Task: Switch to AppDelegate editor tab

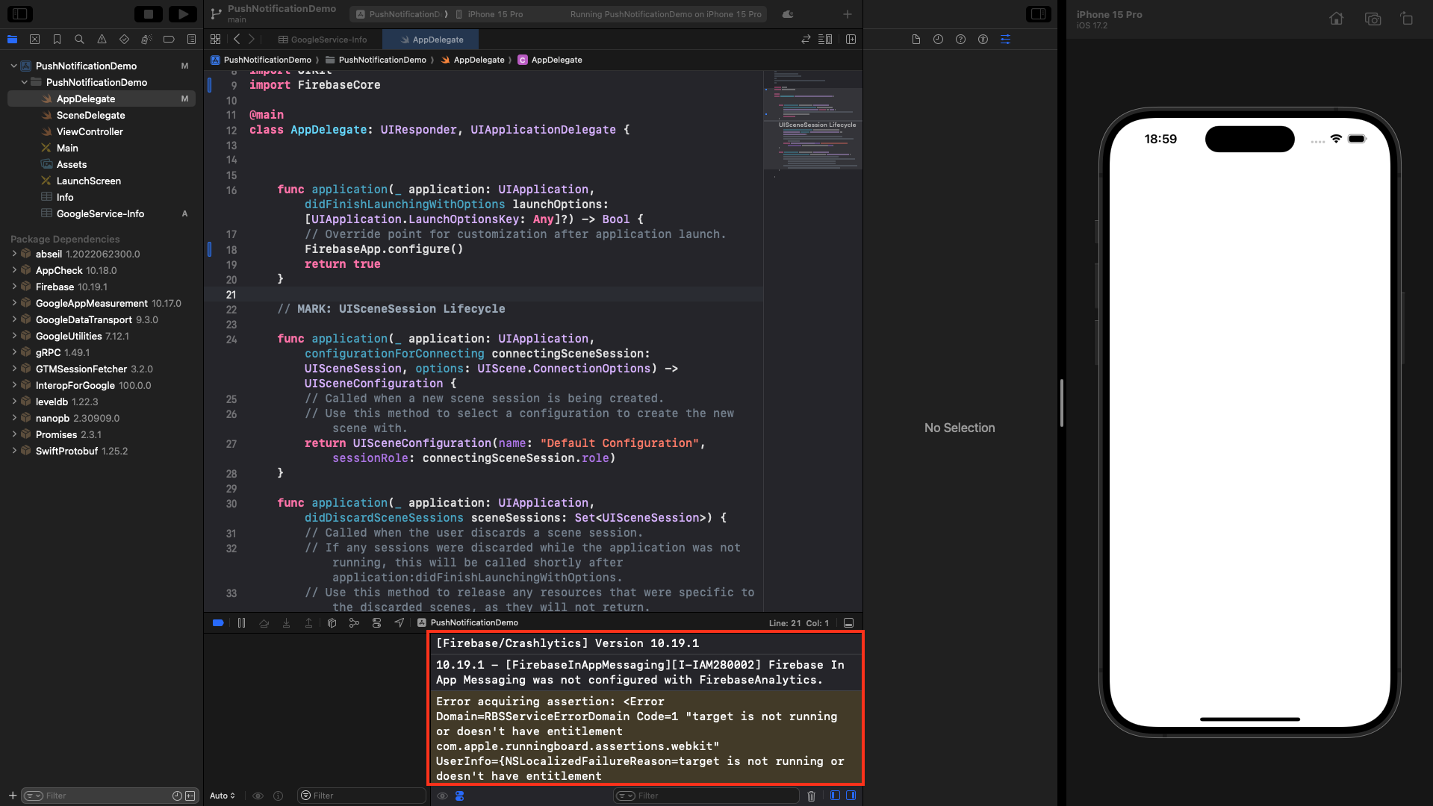Action: click(431, 40)
